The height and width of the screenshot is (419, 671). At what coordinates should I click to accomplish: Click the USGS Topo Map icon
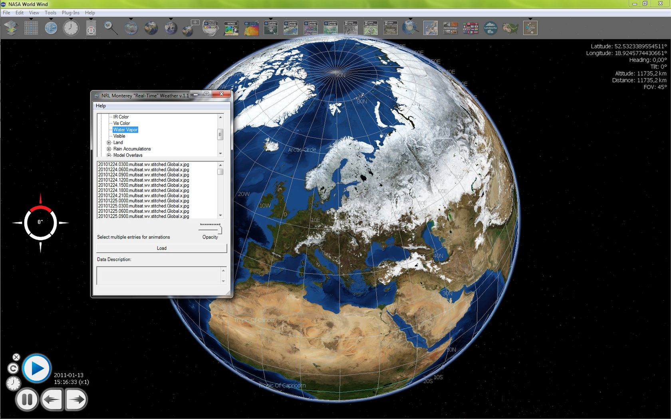click(x=371, y=28)
